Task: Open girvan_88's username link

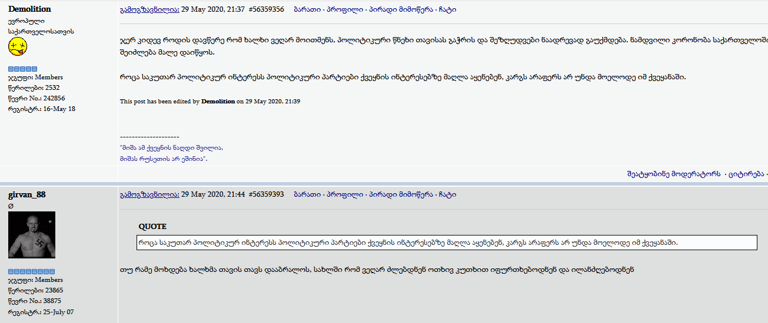Action: tap(26, 194)
